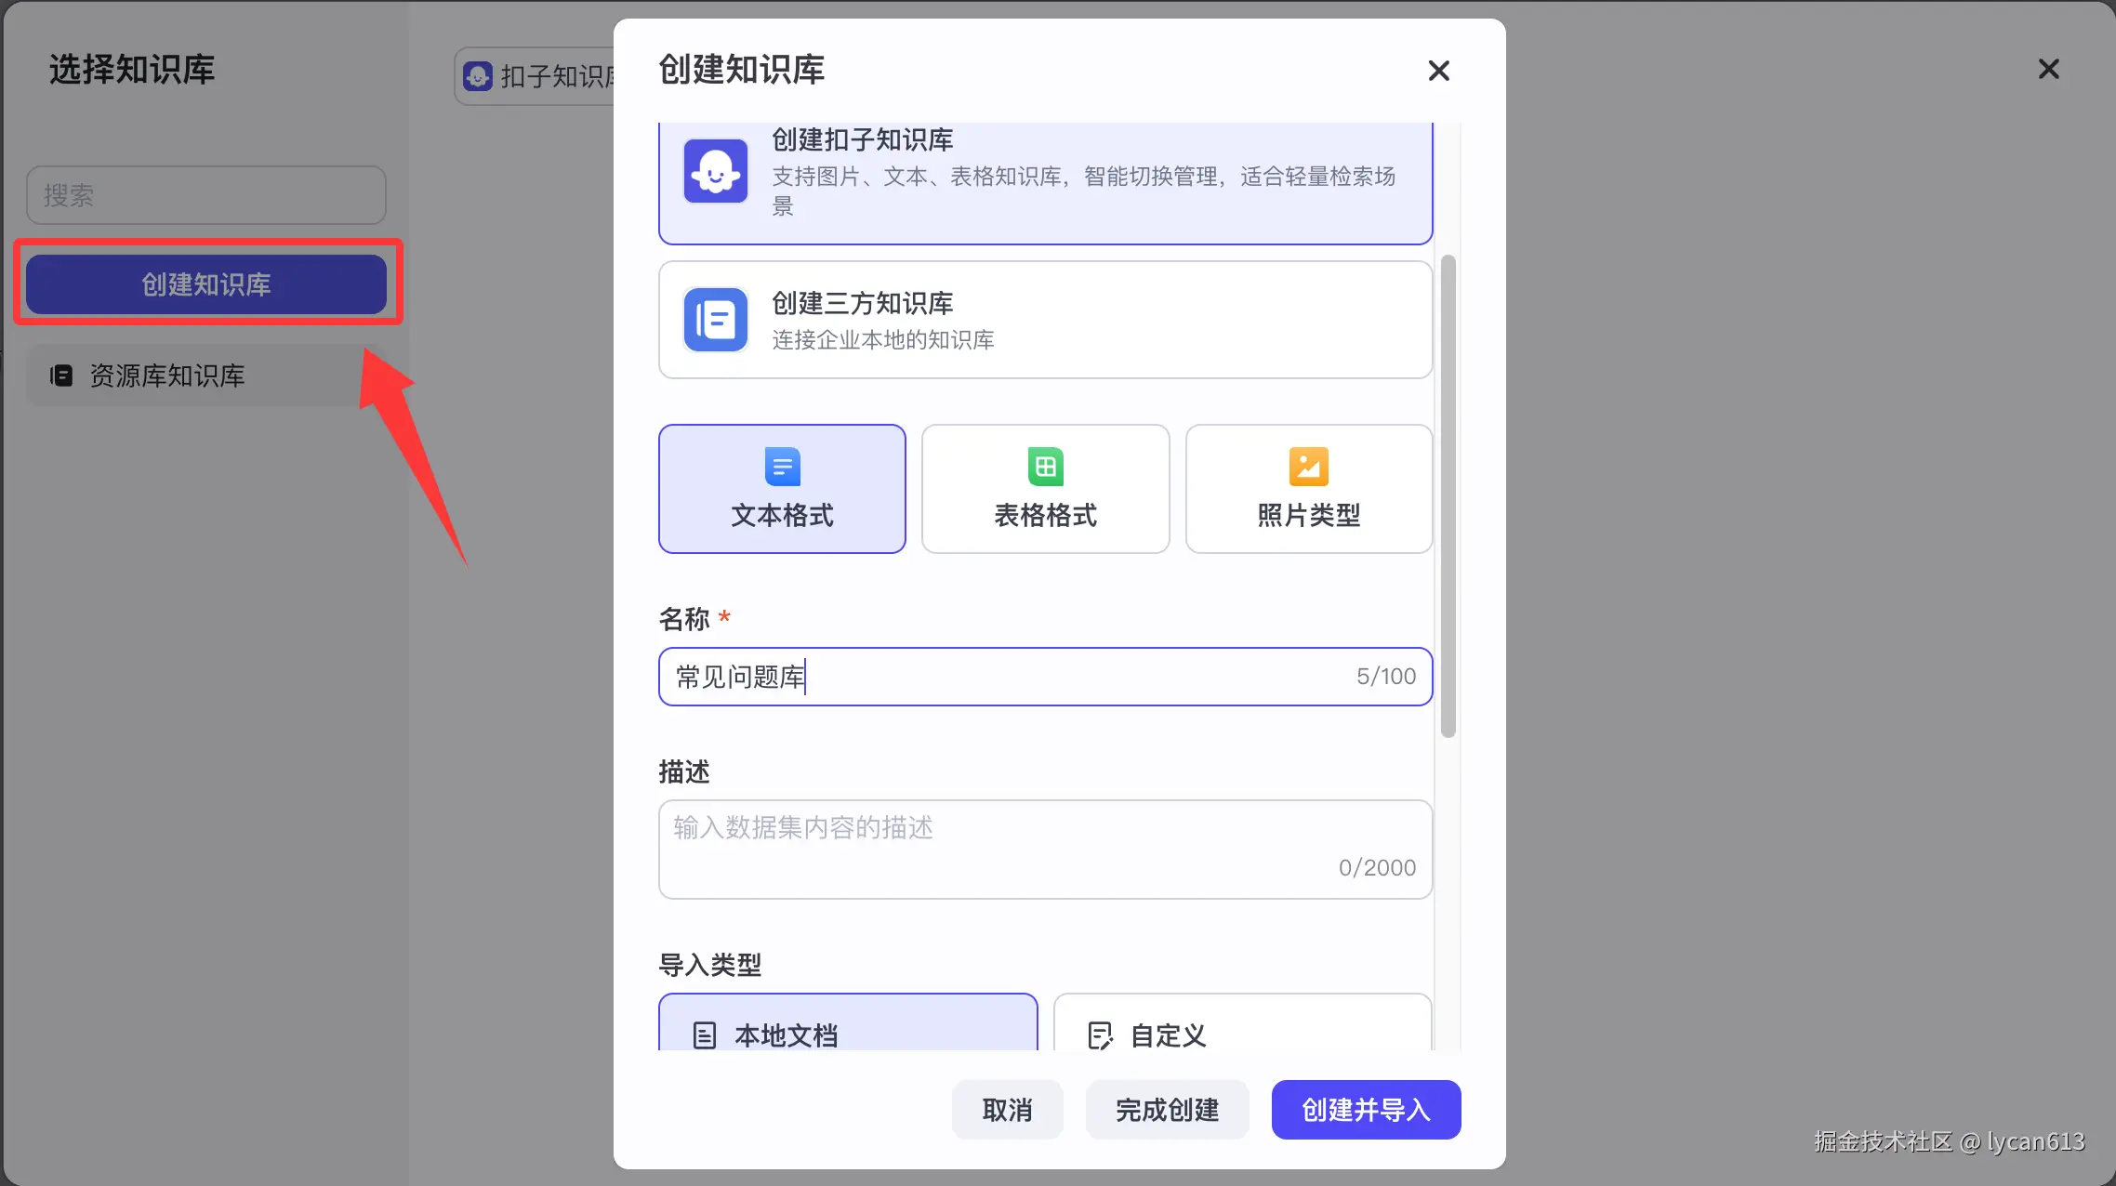The height and width of the screenshot is (1186, 2116).
Task: Click the blue text format document icon
Action: point(782,467)
